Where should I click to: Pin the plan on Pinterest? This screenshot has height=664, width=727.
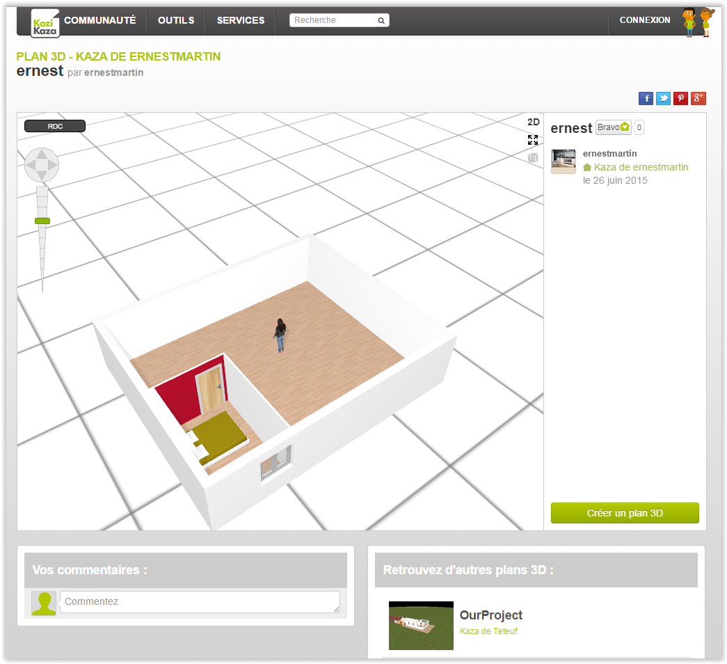[x=681, y=98]
